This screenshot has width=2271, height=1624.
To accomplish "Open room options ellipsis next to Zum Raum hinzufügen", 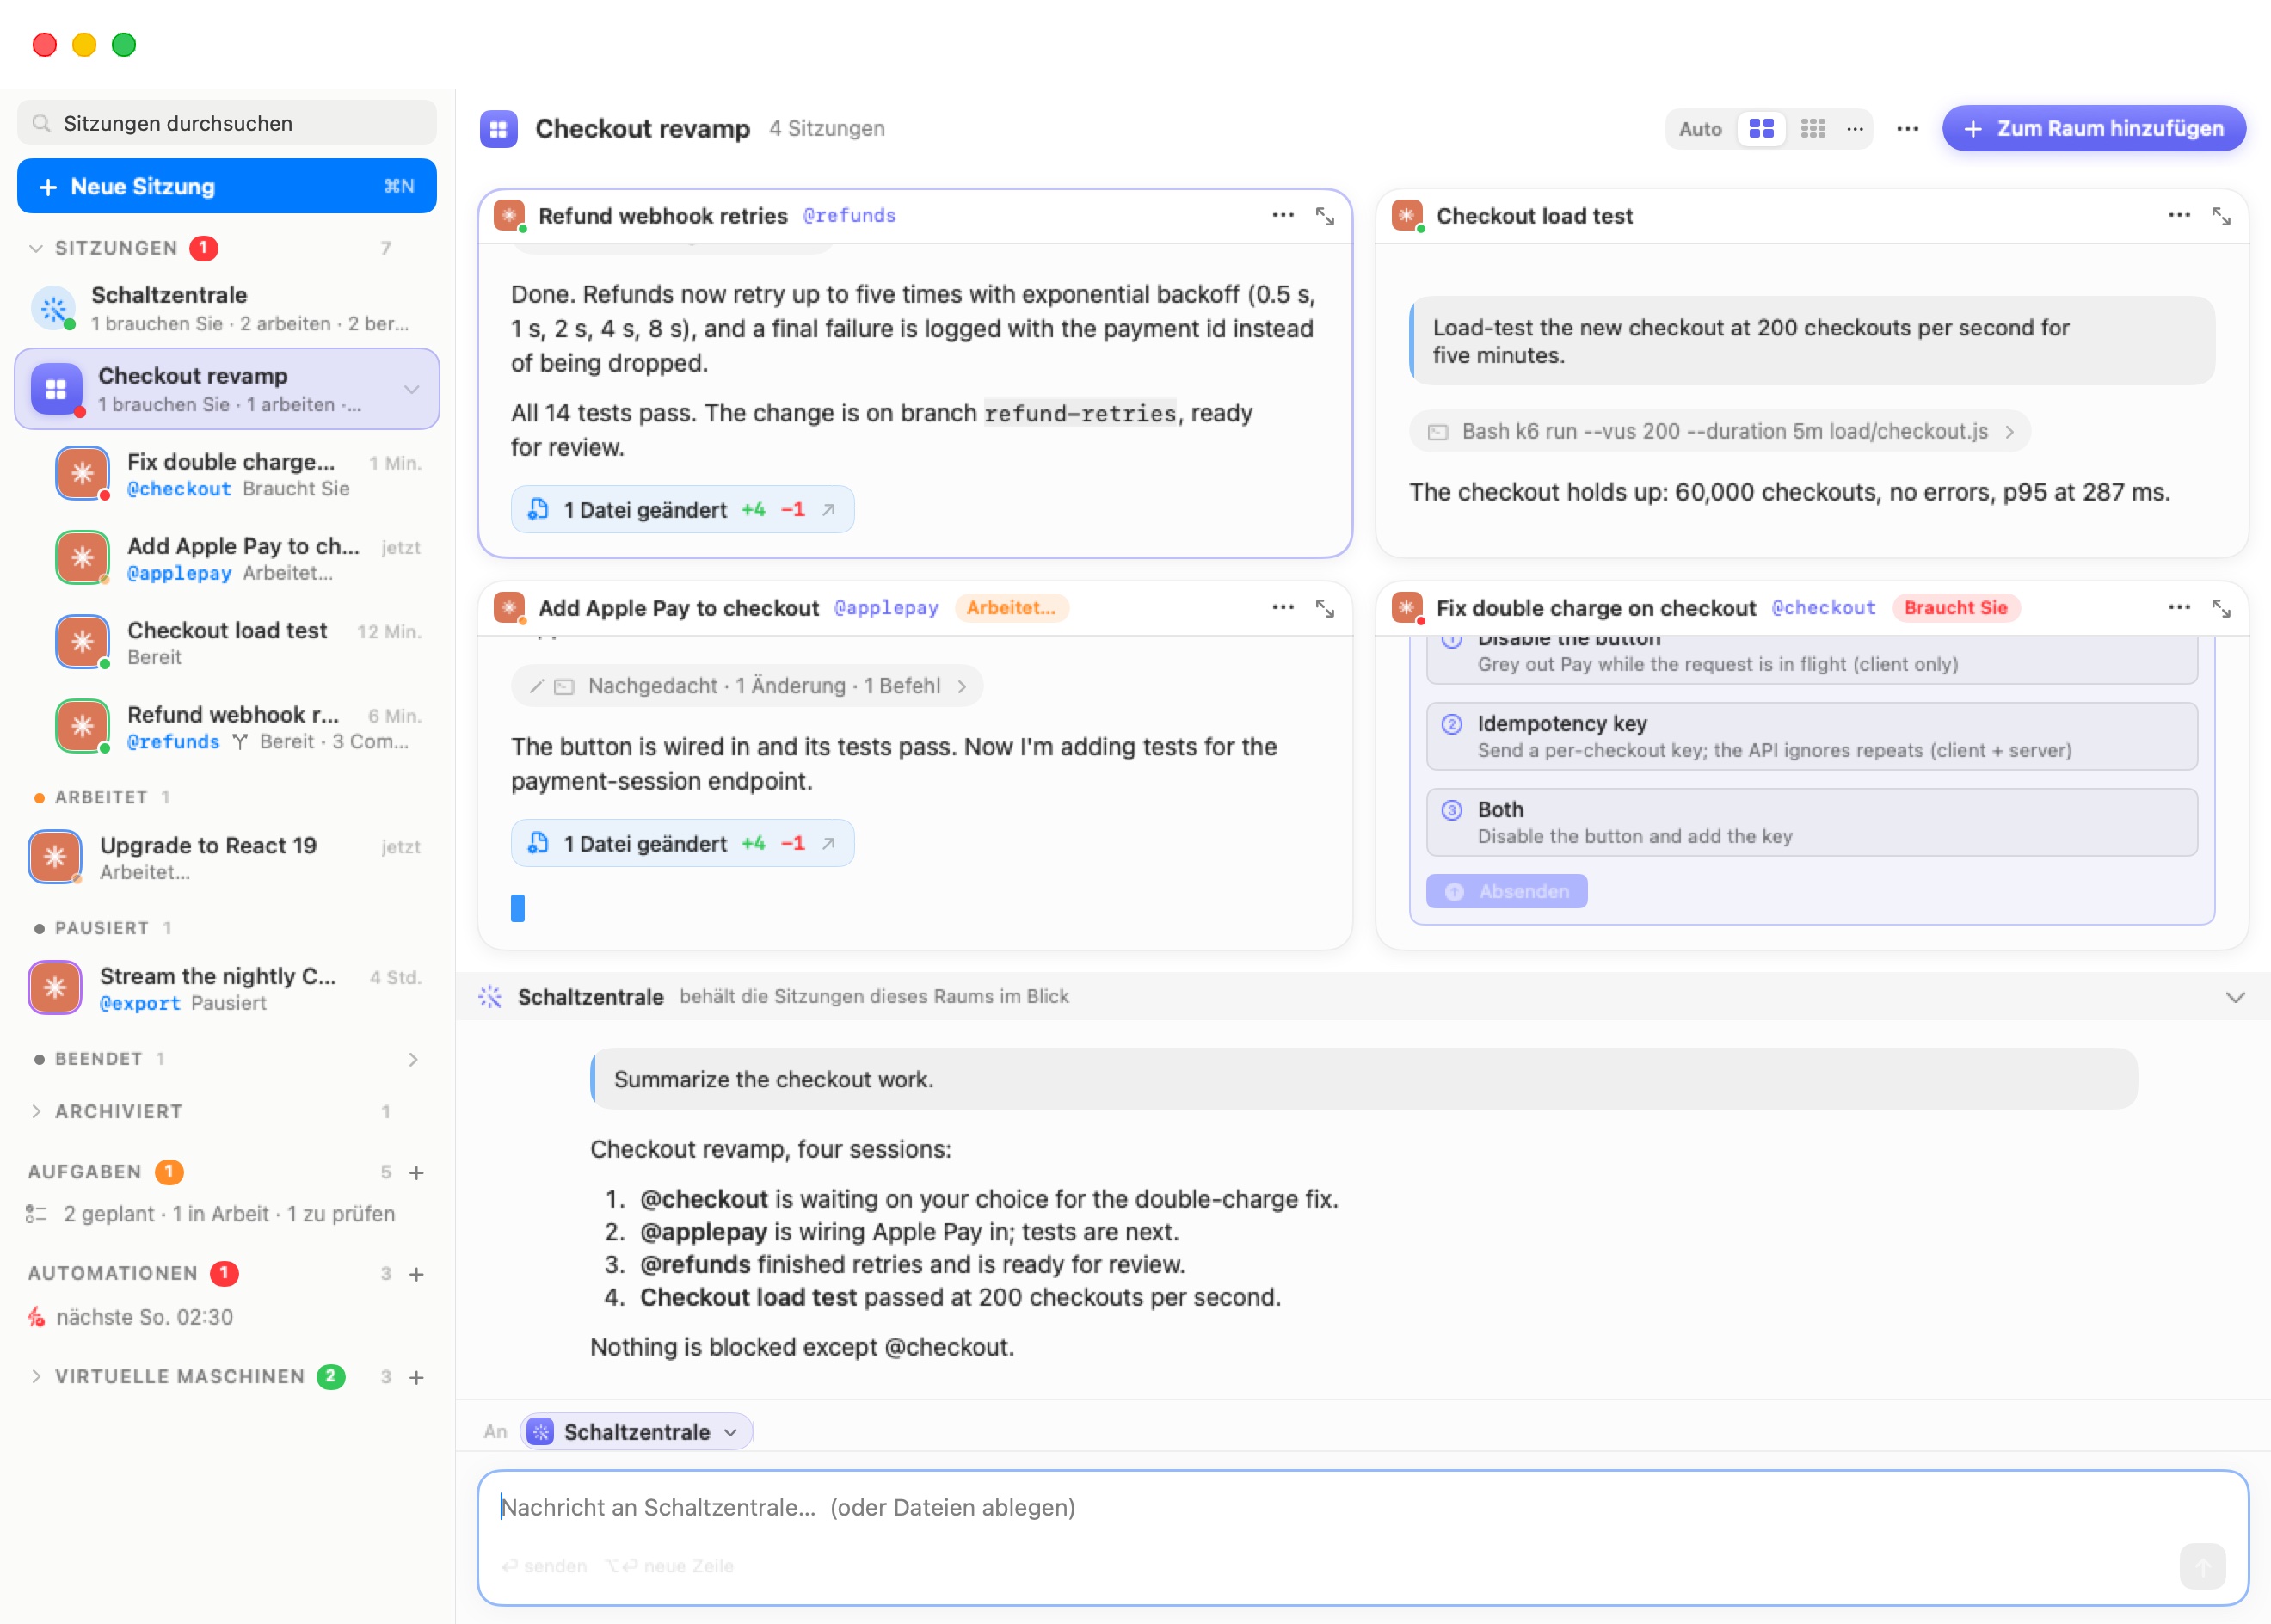I will coord(1907,129).
